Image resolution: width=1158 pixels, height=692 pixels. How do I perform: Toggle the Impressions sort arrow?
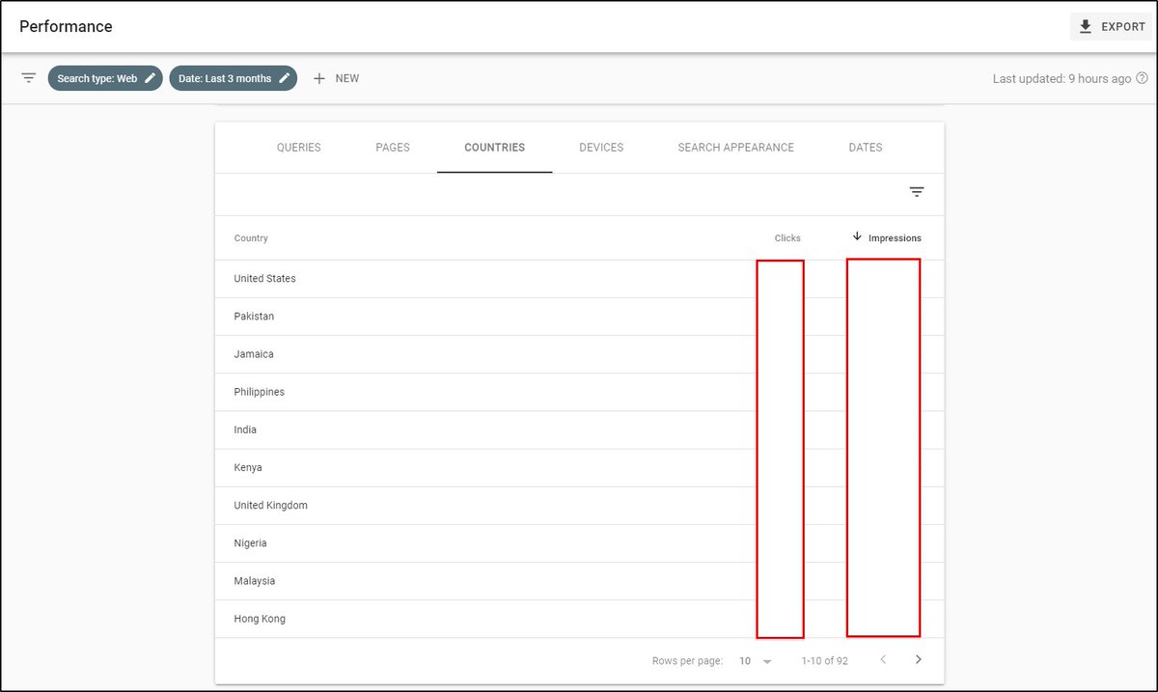(857, 237)
